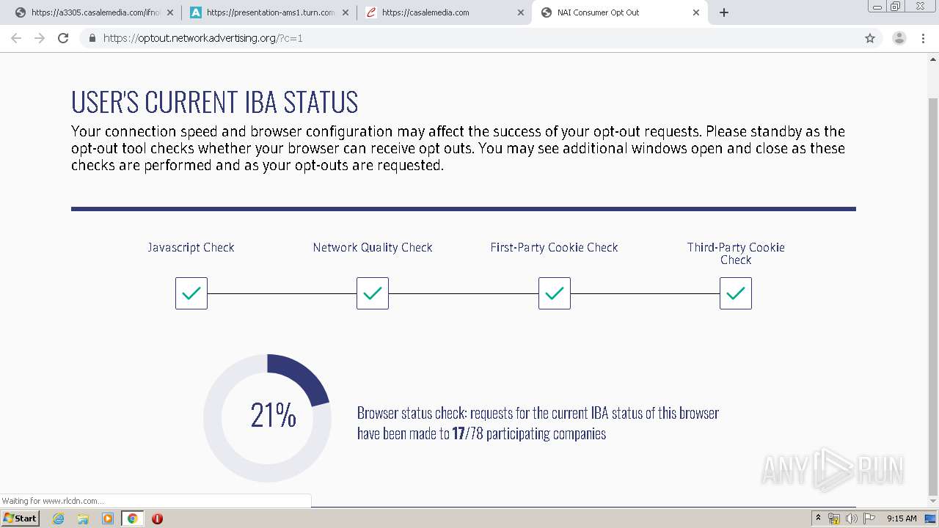Select the NAI Consumer Opt Out tab
Screen dimensions: 939x528
coord(620,12)
